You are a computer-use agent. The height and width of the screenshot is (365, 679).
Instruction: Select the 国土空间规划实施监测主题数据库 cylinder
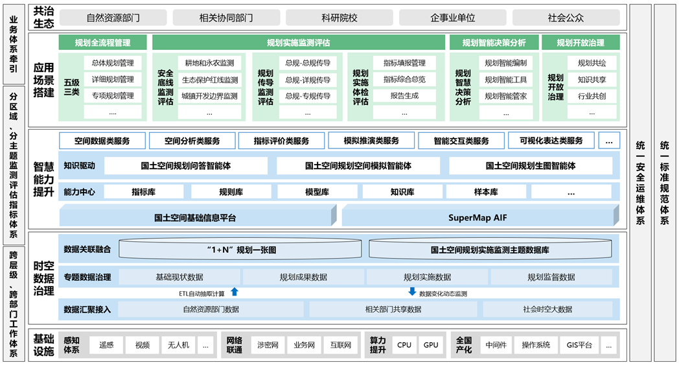click(490, 250)
